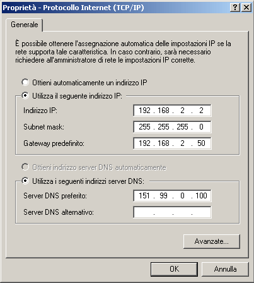The height and width of the screenshot is (283, 254).
Task: Click the Server DNS preferito first octet 151
Action: (x=144, y=196)
